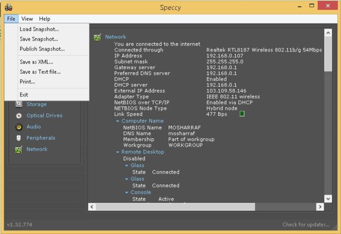Click the 477 Bps link speed value

tap(217, 114)
